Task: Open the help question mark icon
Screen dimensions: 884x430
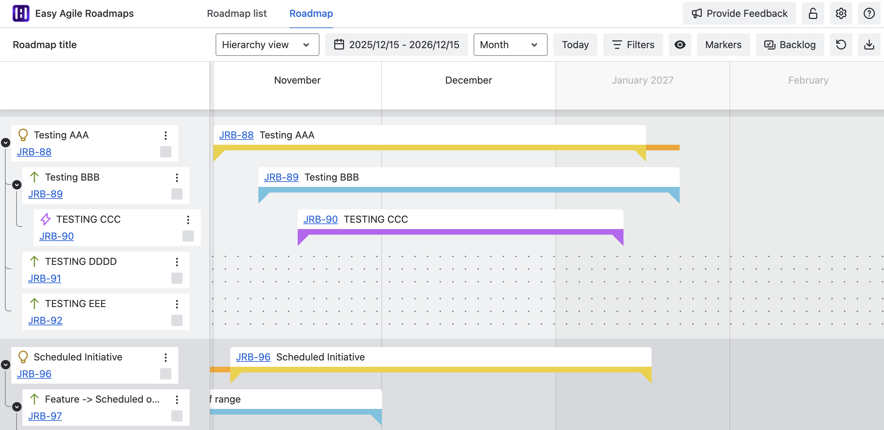Action: (x=869, y=13)
